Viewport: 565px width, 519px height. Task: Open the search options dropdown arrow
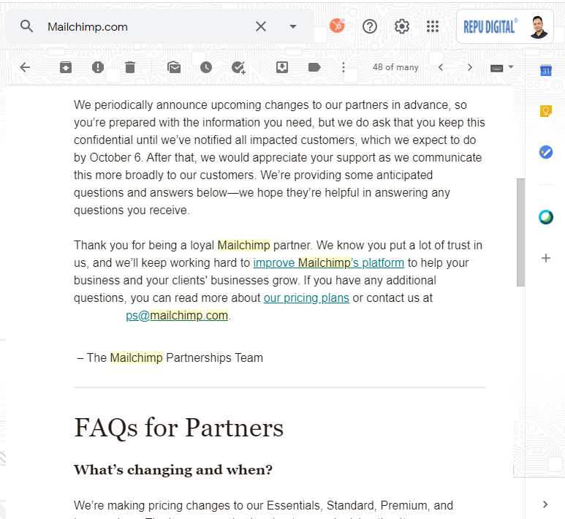coord(293,26)
